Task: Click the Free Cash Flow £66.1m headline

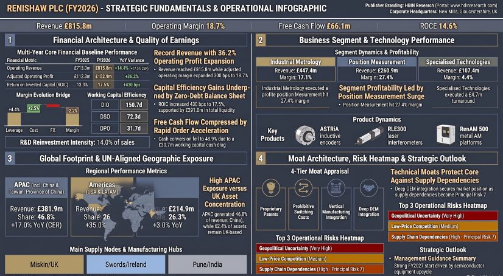Action: [314, 26]
